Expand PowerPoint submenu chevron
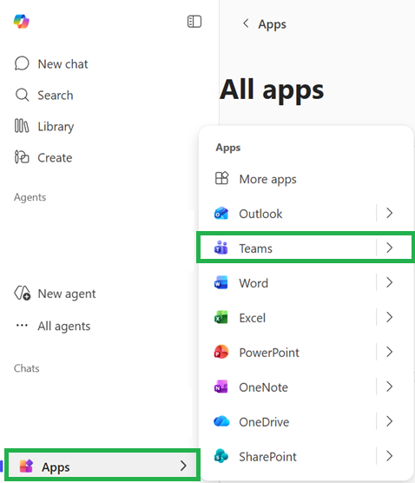The height and width of the screenshot is (483, 415). click(390, 352)
